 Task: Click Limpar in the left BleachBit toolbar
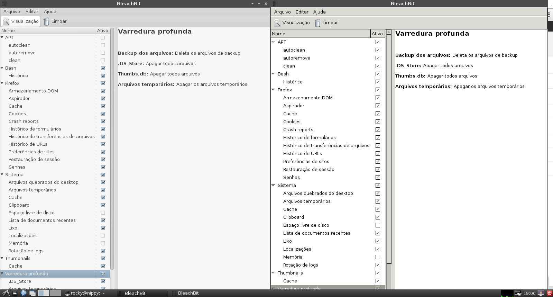(x=55, y=21)
